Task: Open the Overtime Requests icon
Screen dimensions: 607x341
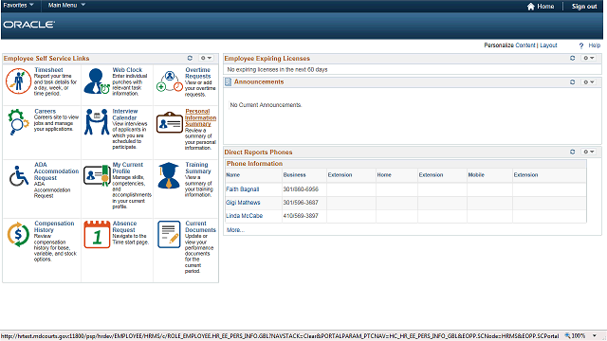Action: (170, 81)
